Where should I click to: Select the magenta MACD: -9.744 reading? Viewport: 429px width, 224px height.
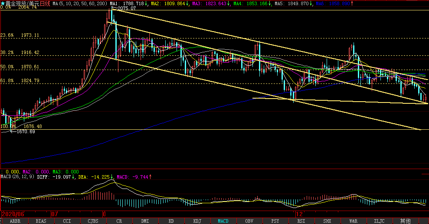(x=134, y=177)
